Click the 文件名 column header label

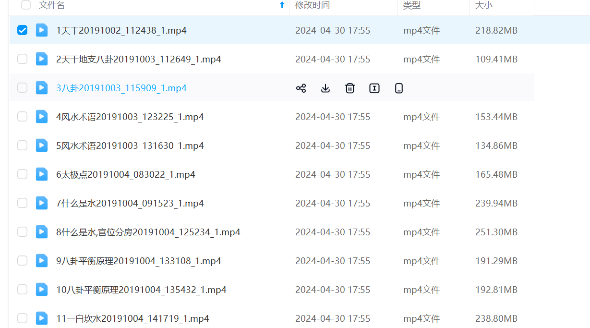(52, 5)
